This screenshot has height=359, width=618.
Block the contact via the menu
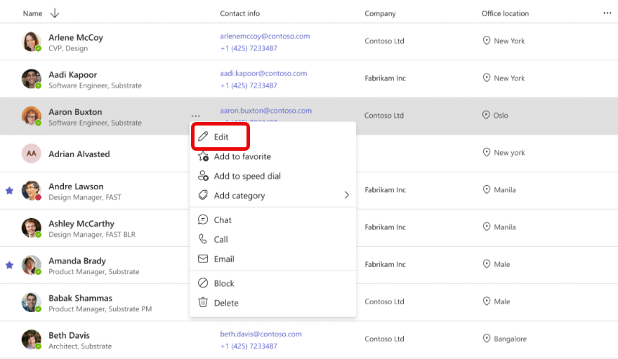click(x=272, y=283)
